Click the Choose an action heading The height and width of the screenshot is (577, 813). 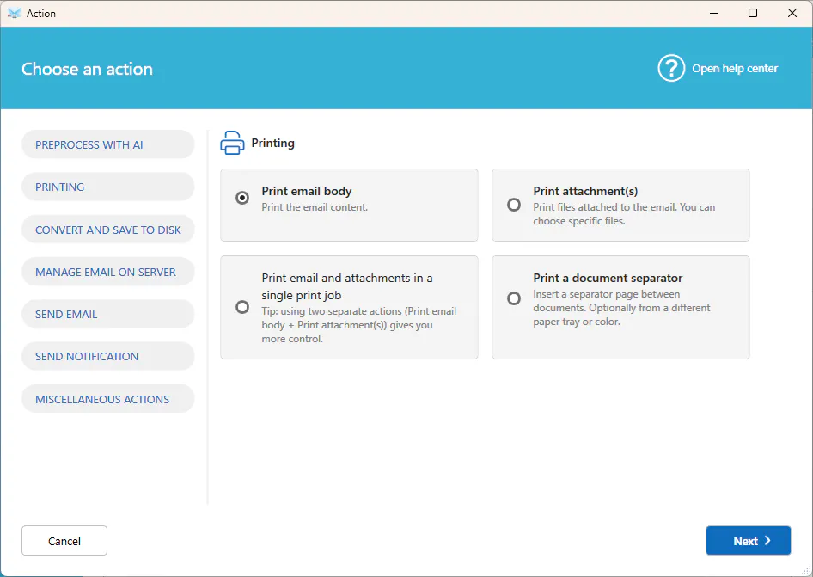pos(87,69)
